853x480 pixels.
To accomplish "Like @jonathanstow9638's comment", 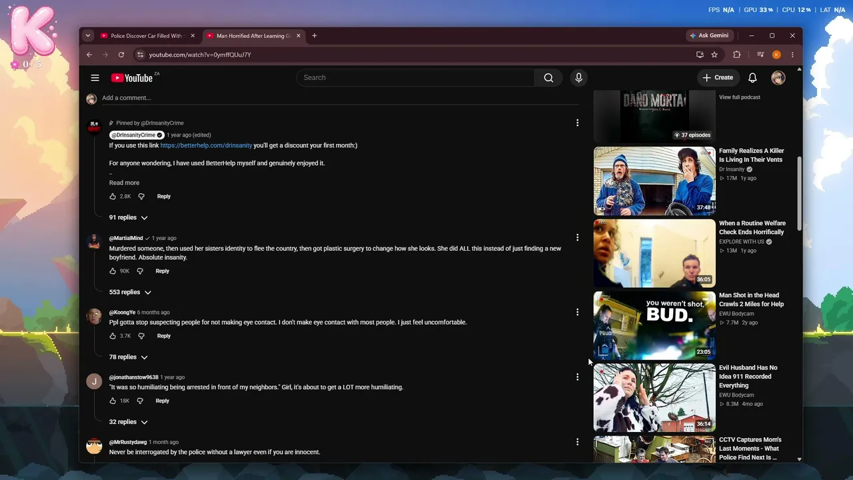I will 113,401.
